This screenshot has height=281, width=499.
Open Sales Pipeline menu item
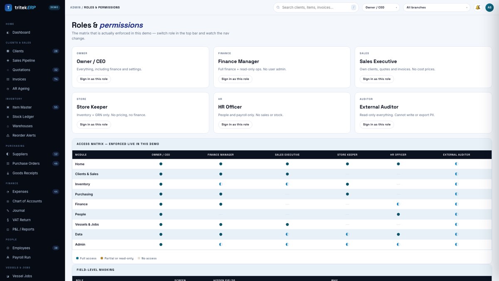[32, 60]
